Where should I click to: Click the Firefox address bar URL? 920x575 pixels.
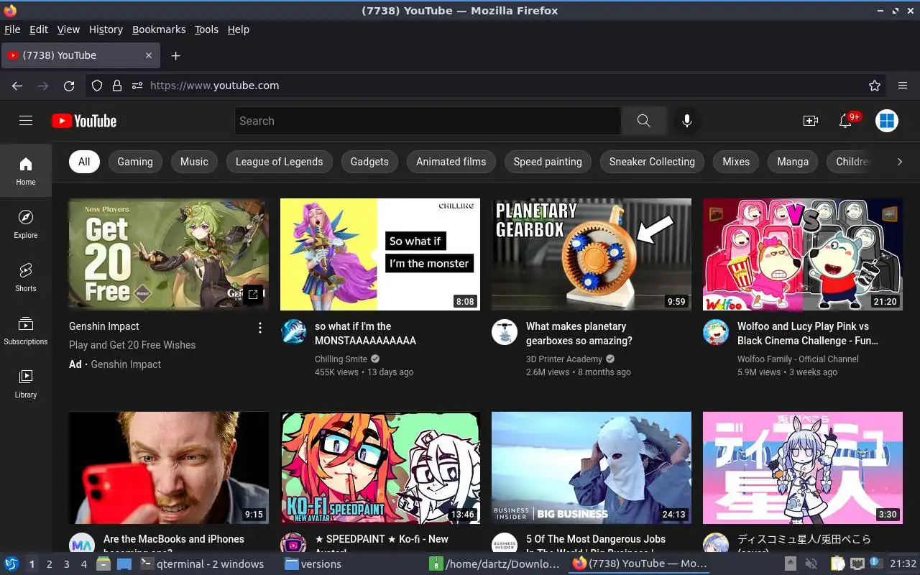214,86
